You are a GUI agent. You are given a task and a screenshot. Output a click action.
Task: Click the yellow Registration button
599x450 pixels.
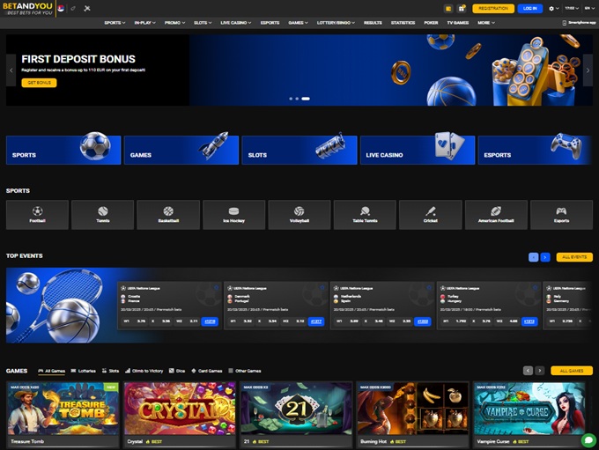point(493,8)
